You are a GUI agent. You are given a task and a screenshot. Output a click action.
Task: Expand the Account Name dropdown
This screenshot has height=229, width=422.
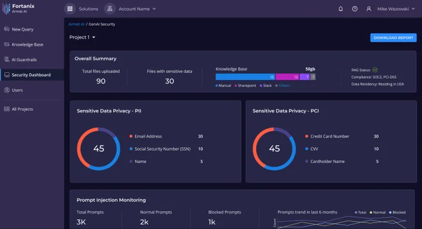tap(137, 9)
